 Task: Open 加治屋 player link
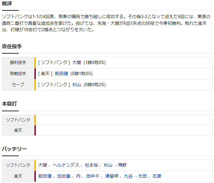pyautogui.click(x=64, y=176)
